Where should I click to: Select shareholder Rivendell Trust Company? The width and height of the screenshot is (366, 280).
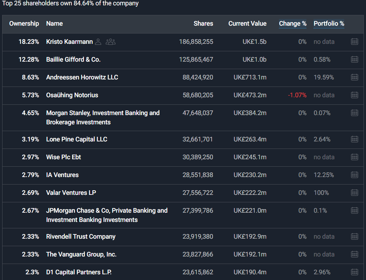coord(81,237)
